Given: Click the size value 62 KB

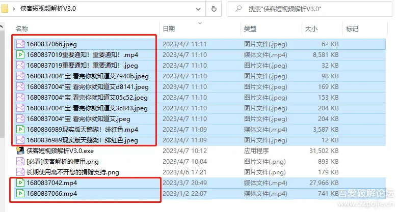Looking at the screenshot, I should [330, 44].
